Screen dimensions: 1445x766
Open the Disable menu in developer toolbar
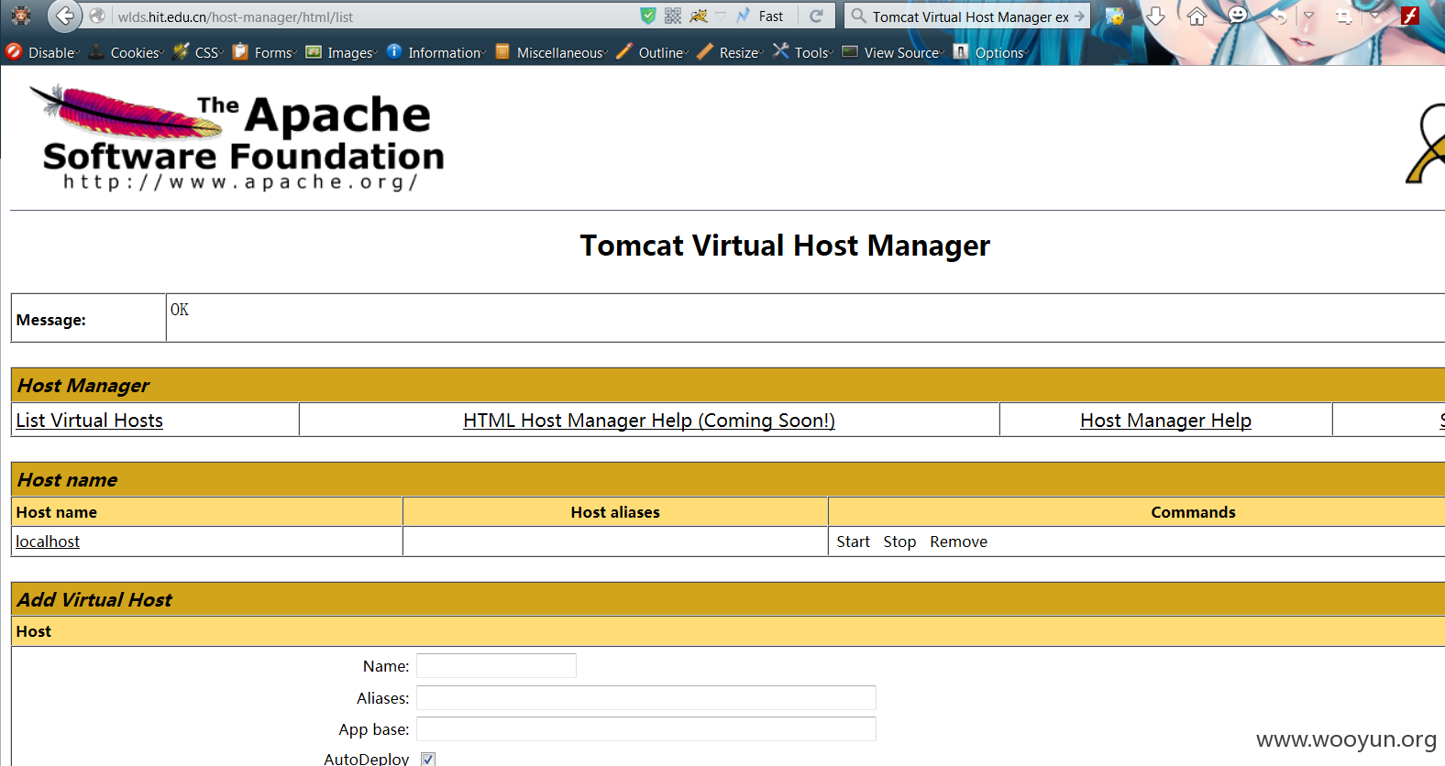pyautogui.click(x=42, y=52)
